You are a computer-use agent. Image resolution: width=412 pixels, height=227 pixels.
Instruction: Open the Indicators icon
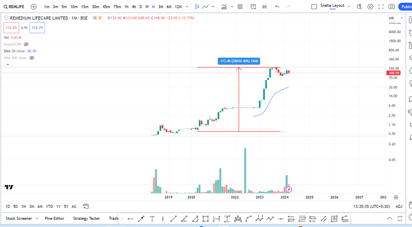click(x=224, y=7)
